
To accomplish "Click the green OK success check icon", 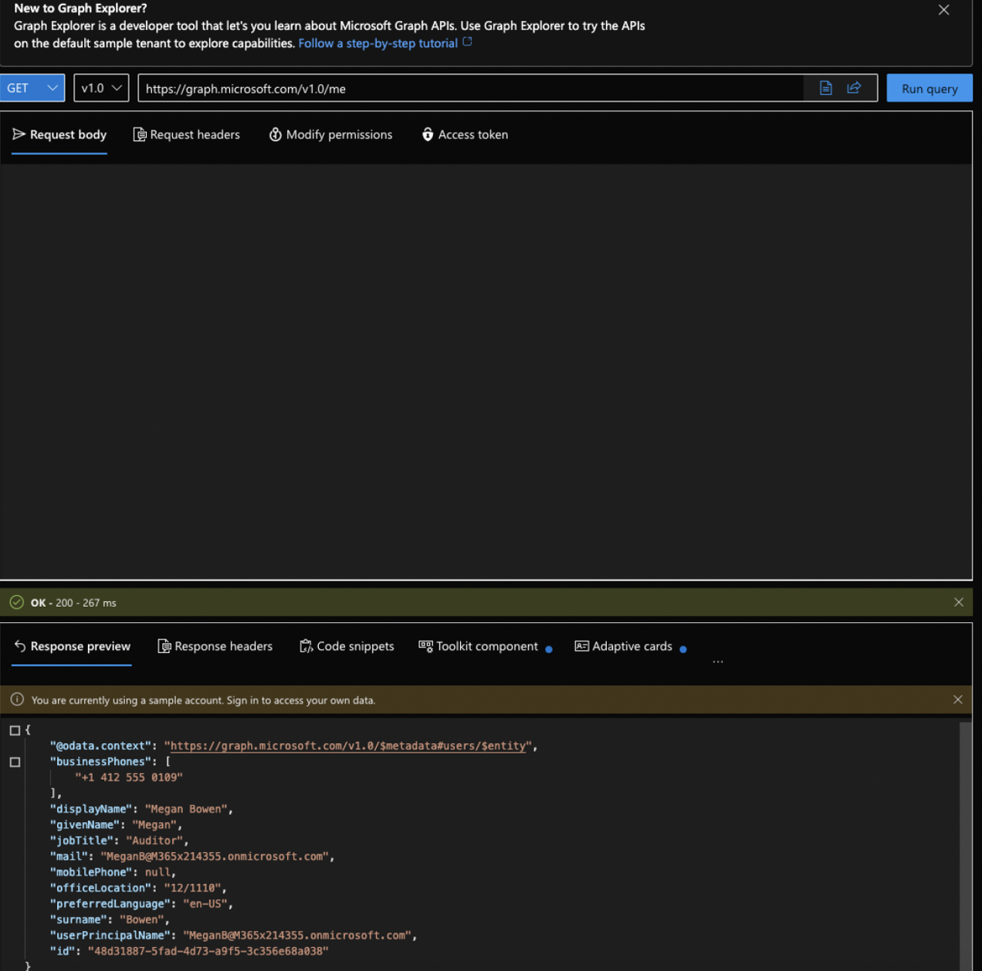I will (17, 602).
